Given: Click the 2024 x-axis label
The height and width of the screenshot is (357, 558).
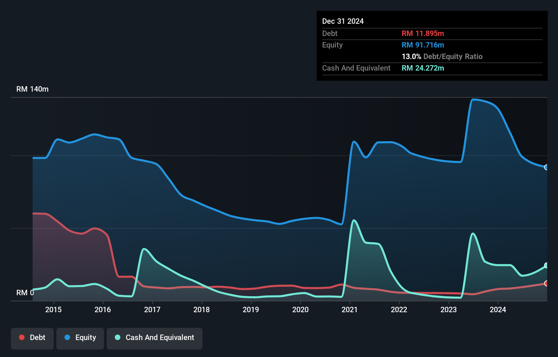Looking at the screenshot, I should tap(498, 309).
